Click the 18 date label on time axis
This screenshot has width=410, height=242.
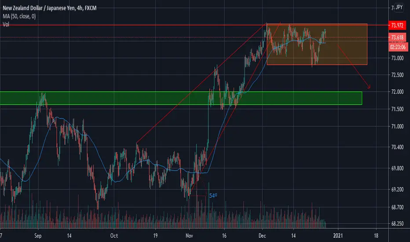[x=376, y=236]
